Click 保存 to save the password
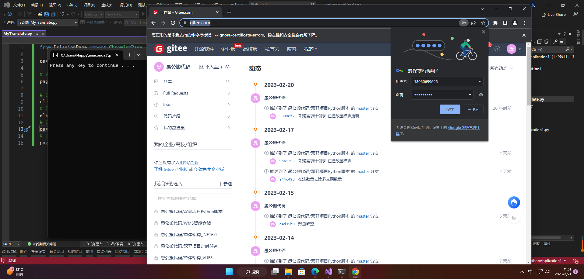 click(450, 109)
